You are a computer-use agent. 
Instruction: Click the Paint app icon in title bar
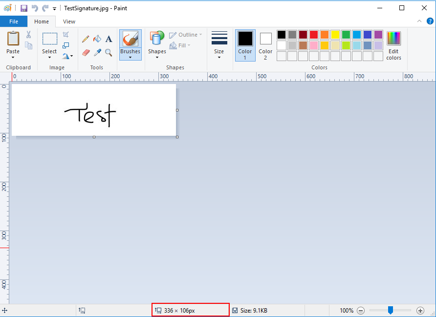(8, 8)
